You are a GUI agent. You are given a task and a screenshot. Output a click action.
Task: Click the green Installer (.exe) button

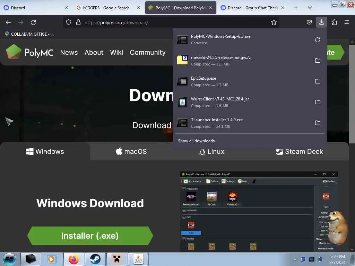90,236
